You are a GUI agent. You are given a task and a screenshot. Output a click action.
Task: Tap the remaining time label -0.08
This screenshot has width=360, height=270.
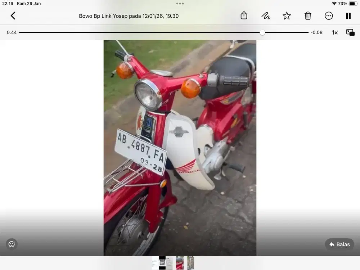click(316, 32)
